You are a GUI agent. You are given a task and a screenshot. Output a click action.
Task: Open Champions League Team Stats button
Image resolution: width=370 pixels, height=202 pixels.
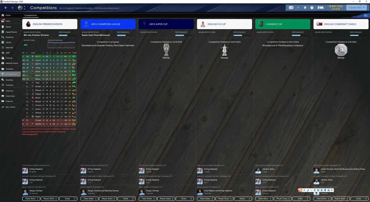tap(89, 199)
